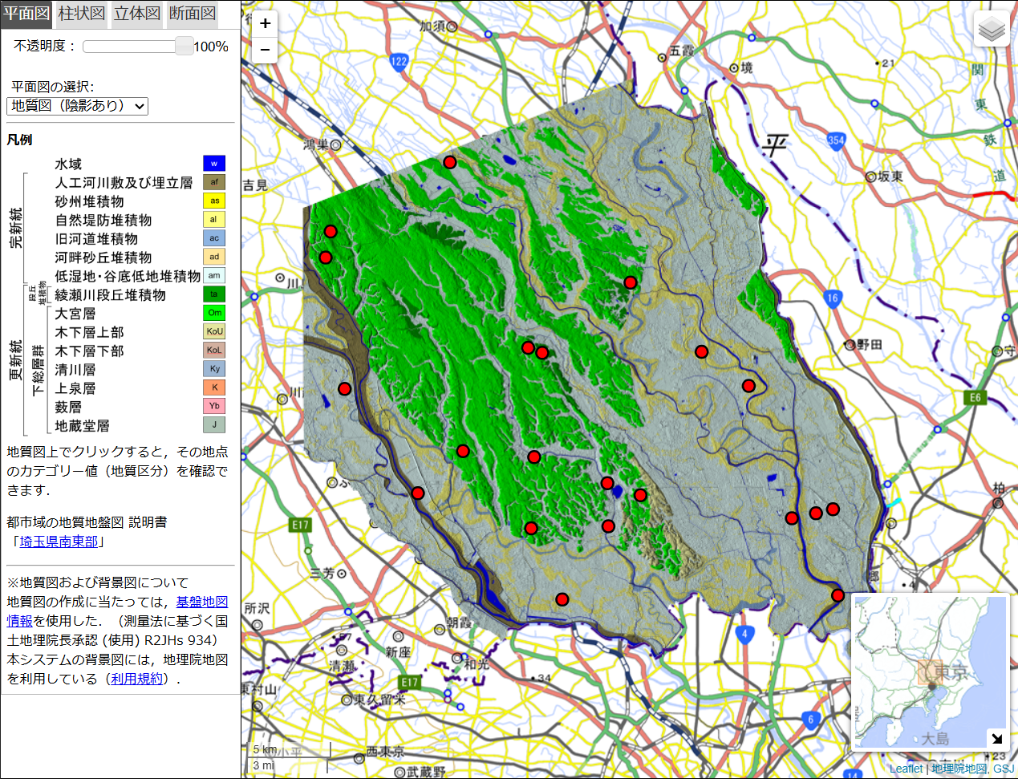Open the map layers control
This screenshot has width=1018, height=779.
click(992, 30)
